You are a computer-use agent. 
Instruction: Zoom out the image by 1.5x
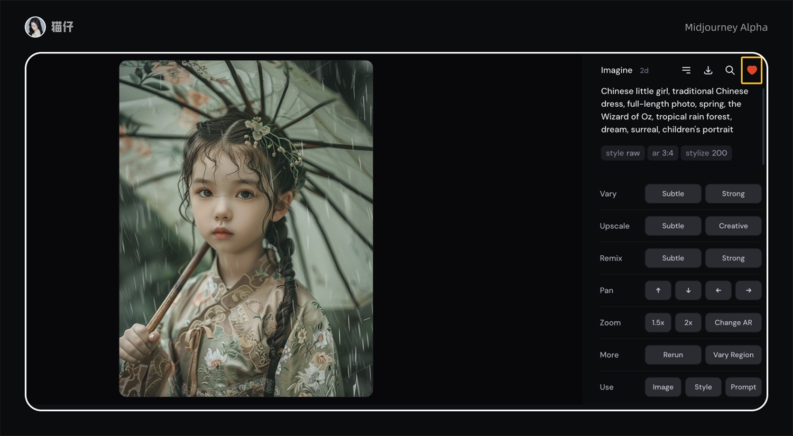click(658, 322)
